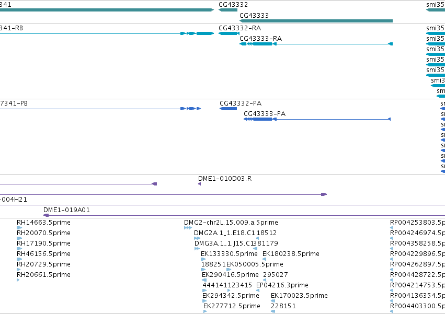Image resolution: width=445 pixels, height=314 pixels.
Task: Select the DMG2-chr2L.15.009.a.5prime label
Action: pyautogui.click(x=231, y=223)
